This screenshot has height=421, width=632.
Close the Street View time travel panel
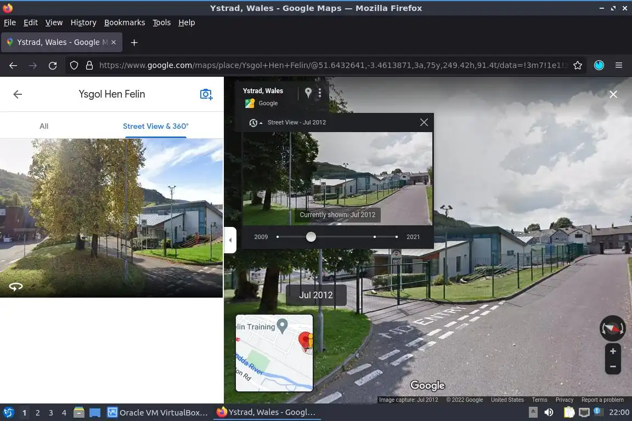tap(424, 122)
